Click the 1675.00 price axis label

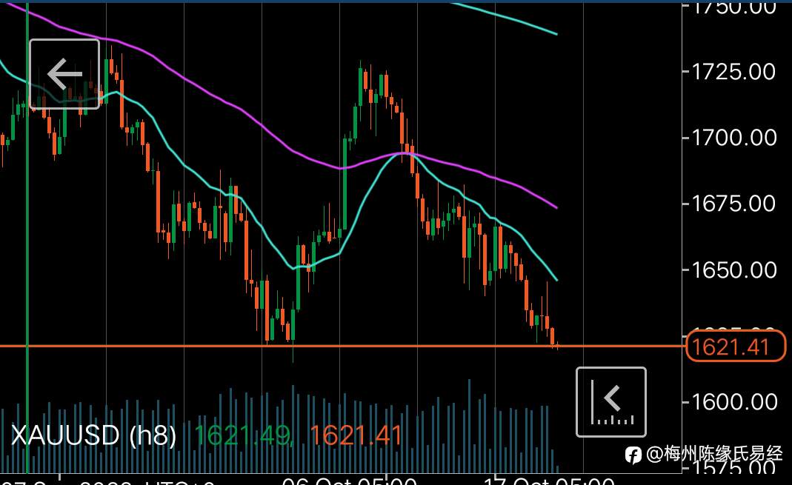click(x=733, y=204)
